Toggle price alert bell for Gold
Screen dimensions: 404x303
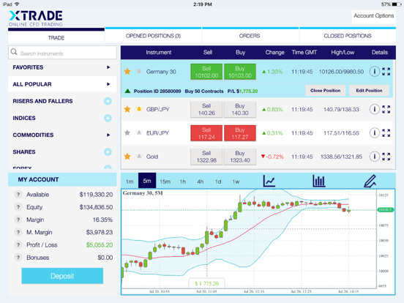[139, 156]
